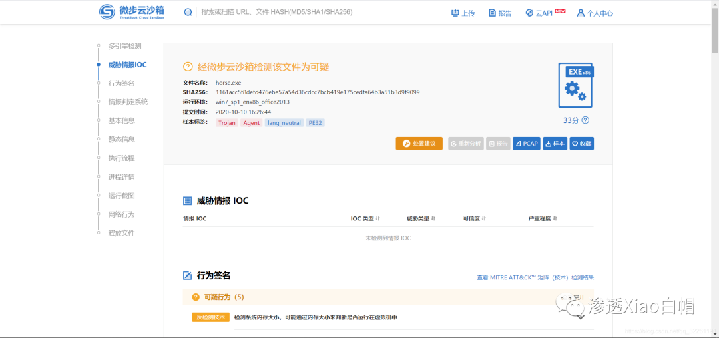This screenshot has width=719, height=338.
Task: Open the 云API menu item
Action: pos(545,13)
